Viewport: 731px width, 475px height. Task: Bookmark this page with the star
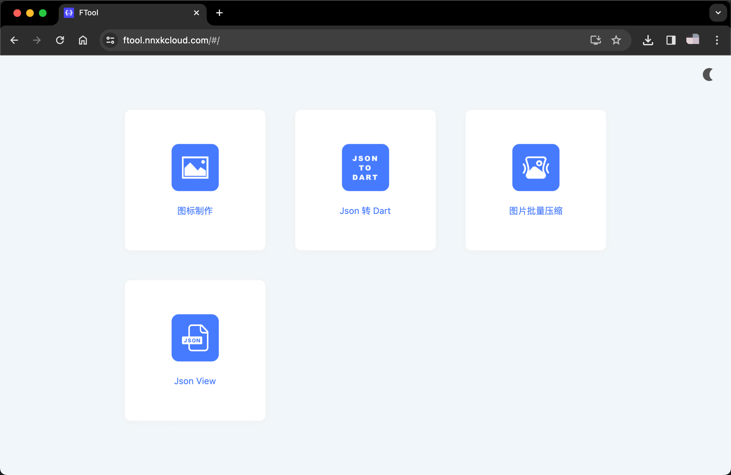[x=616, y=40]
